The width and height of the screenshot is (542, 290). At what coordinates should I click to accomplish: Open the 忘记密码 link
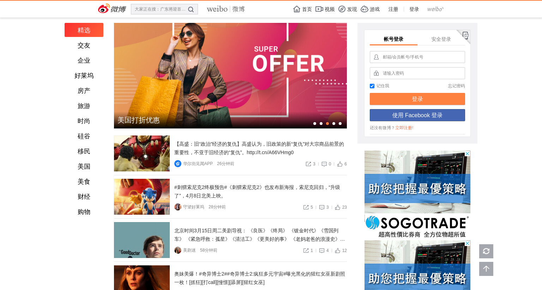point(456,86)
